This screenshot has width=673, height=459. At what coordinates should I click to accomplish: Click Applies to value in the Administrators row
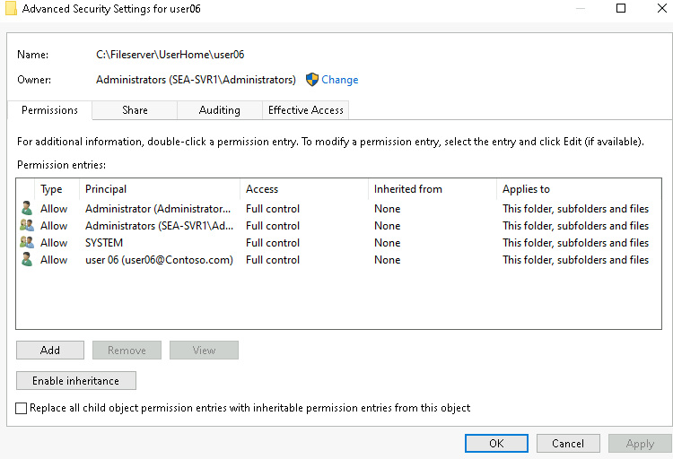(x=575, y=226)
